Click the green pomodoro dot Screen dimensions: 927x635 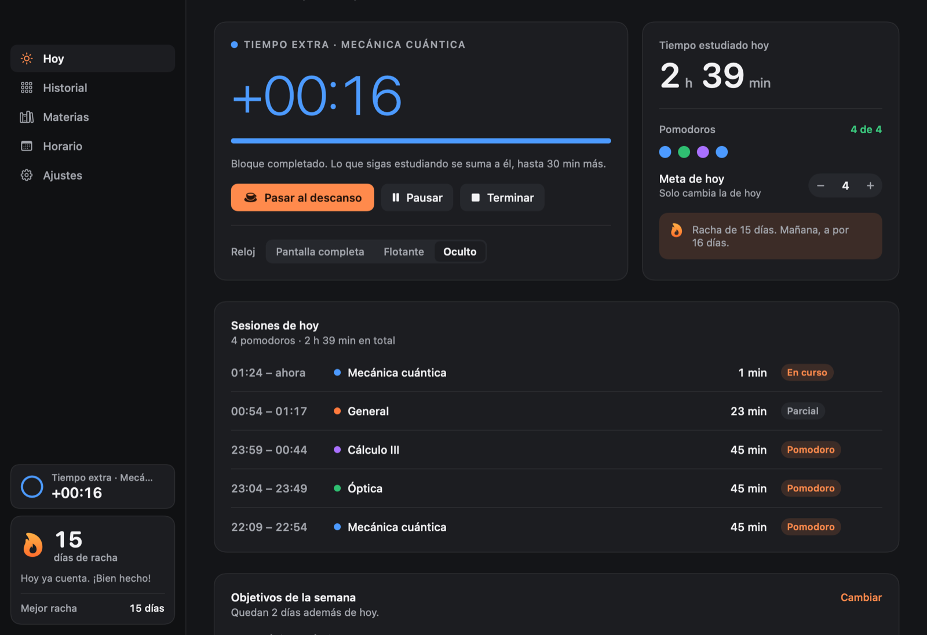coord(684,152)
